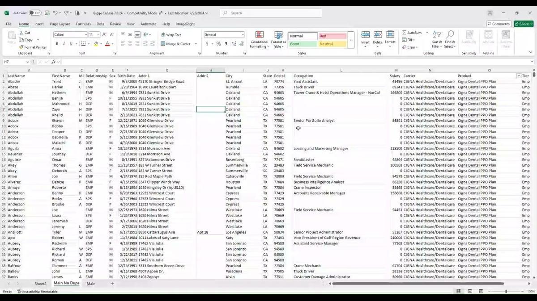This screenshot has height=301, width=537.
Task: Click the Comments button
Action: [499, 24]
